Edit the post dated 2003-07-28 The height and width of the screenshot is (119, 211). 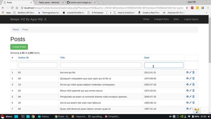click(191, 85)
